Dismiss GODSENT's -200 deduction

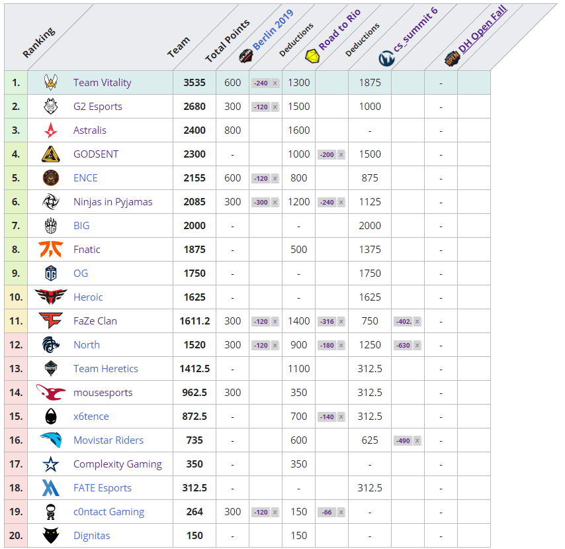pos(341,154)
